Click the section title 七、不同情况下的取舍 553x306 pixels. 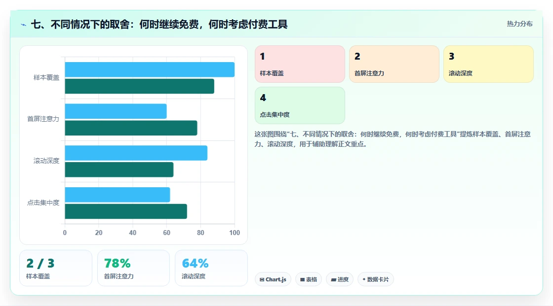tap(159, 24)
